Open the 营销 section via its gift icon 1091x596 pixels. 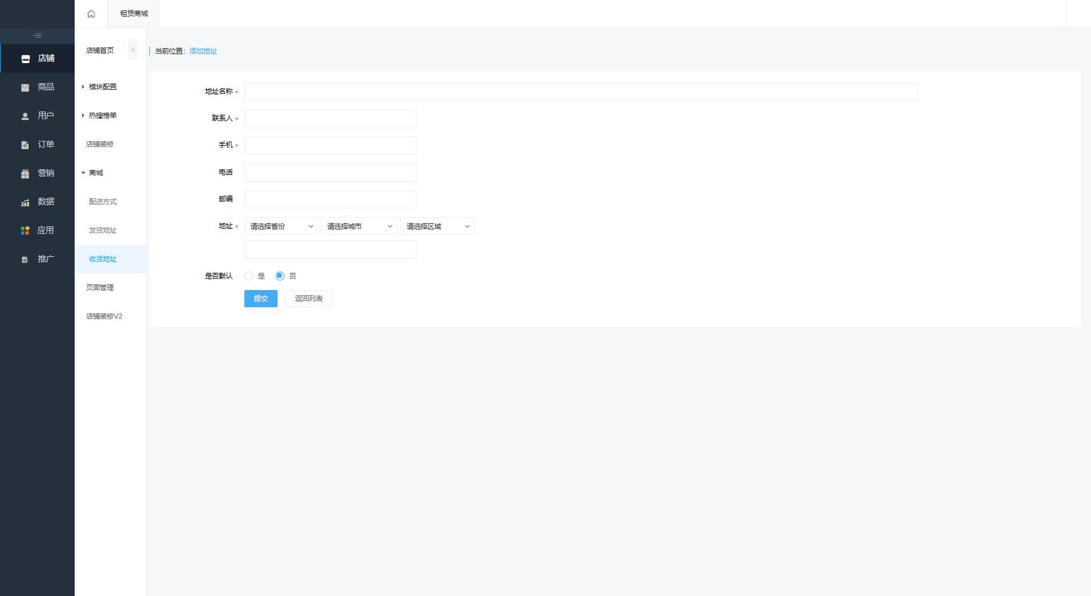click(26, 173)
